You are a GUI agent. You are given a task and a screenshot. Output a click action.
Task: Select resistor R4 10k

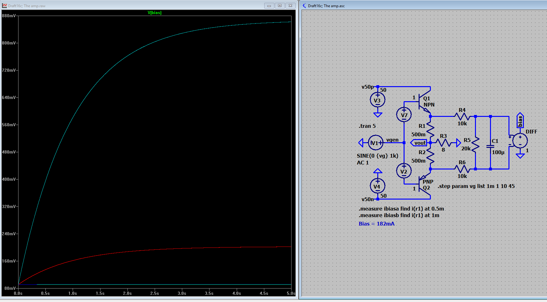point(462,117)
